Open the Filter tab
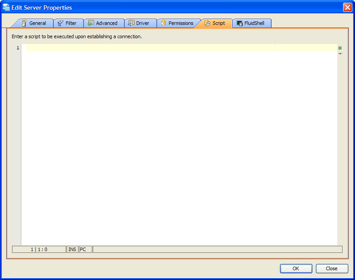Viewport: 355px width, 280px height. point(68,23)
